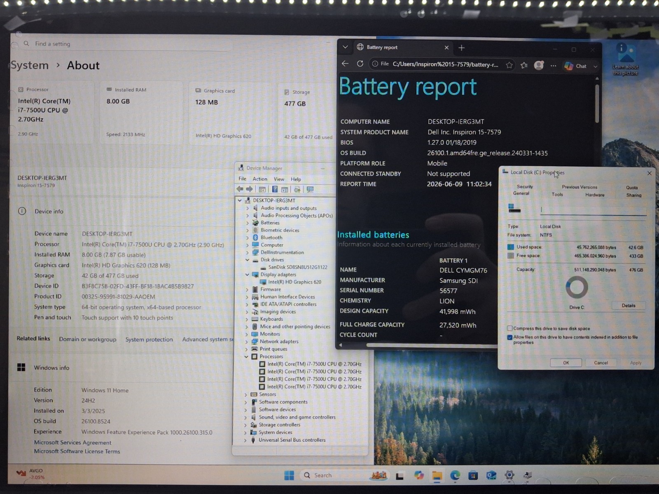
Task: Close the Battery report tab
Action: (446, 48)
